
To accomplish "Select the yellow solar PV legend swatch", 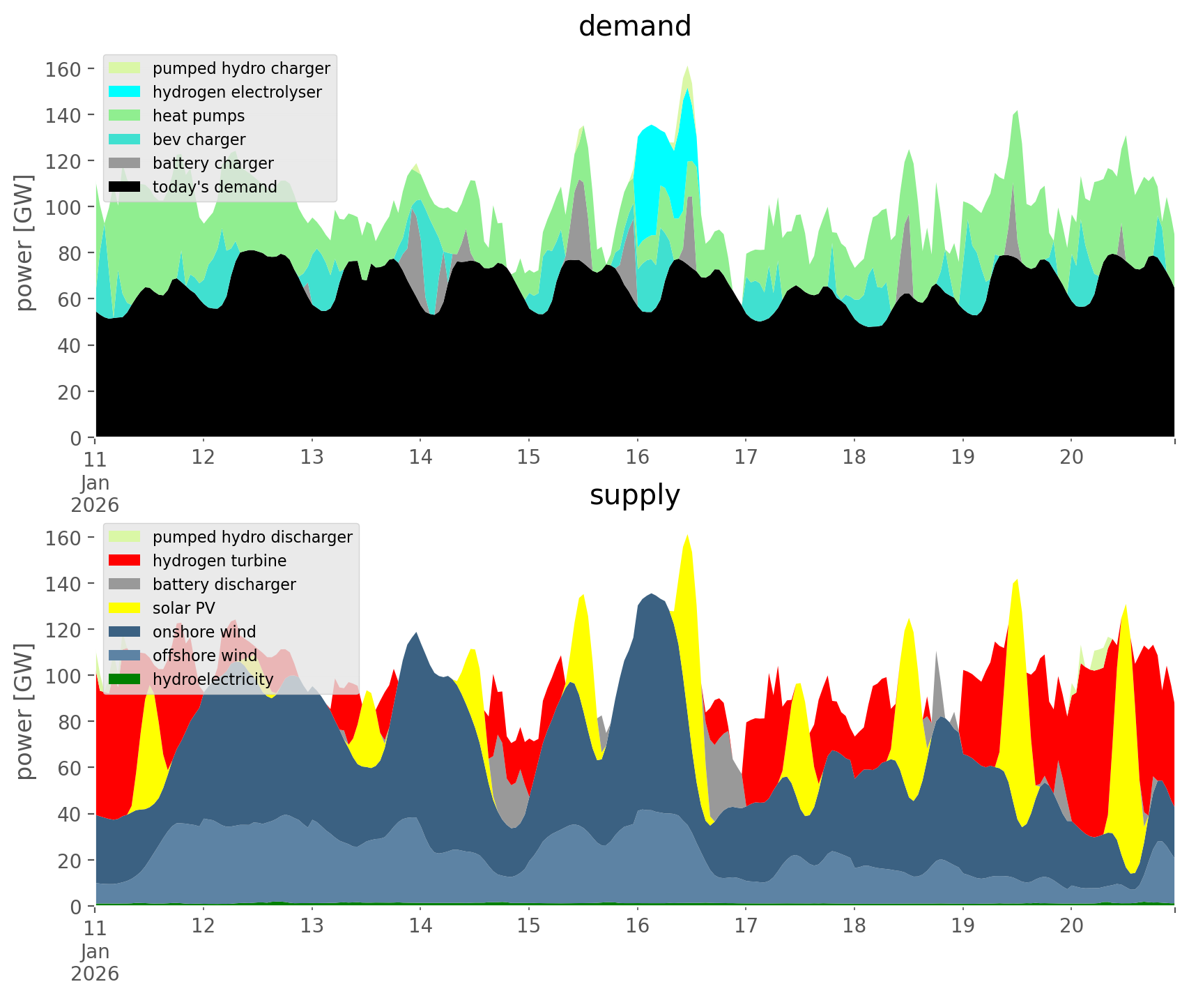I will (x=125, y=608).
